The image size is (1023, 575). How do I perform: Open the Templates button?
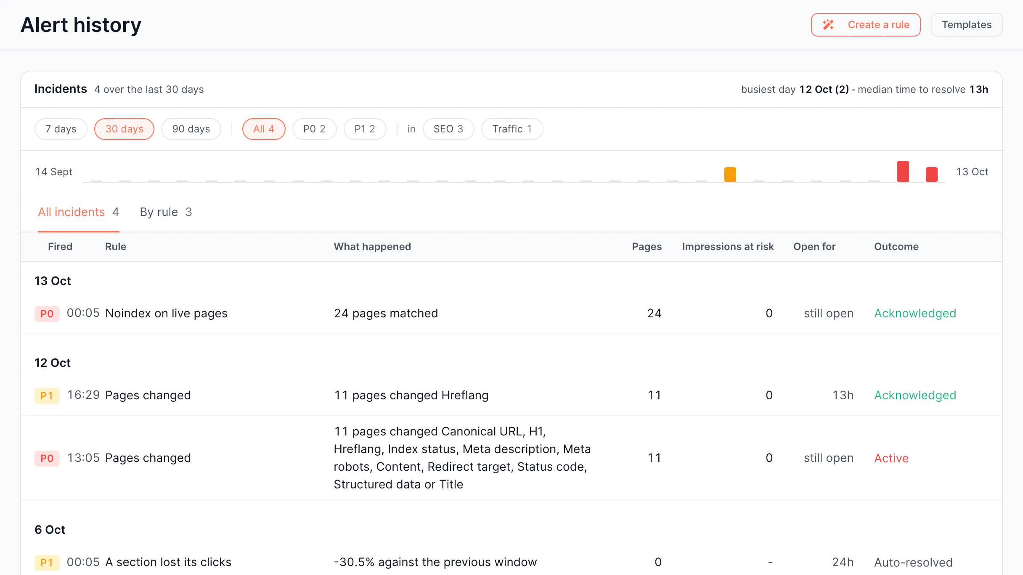click(967, 25)
